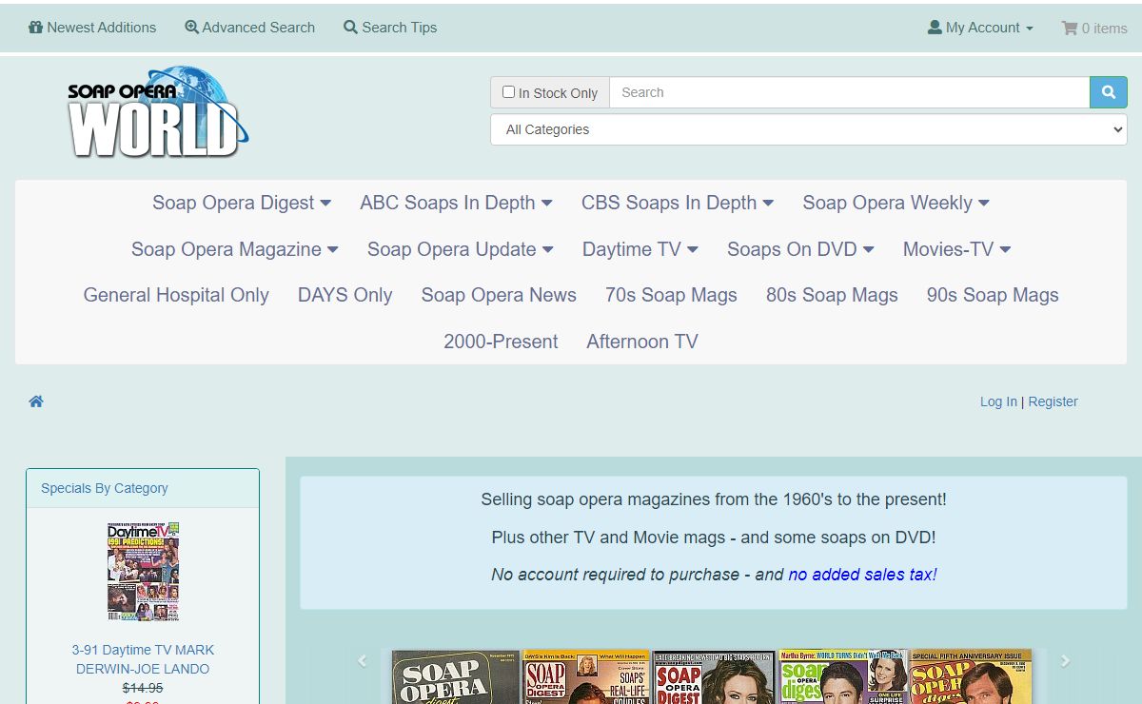
Task: Click carousel previous arrow
Action: pos(362,661)
